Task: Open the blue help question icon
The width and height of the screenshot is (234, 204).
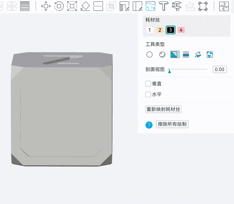Action: pos(149,125)
